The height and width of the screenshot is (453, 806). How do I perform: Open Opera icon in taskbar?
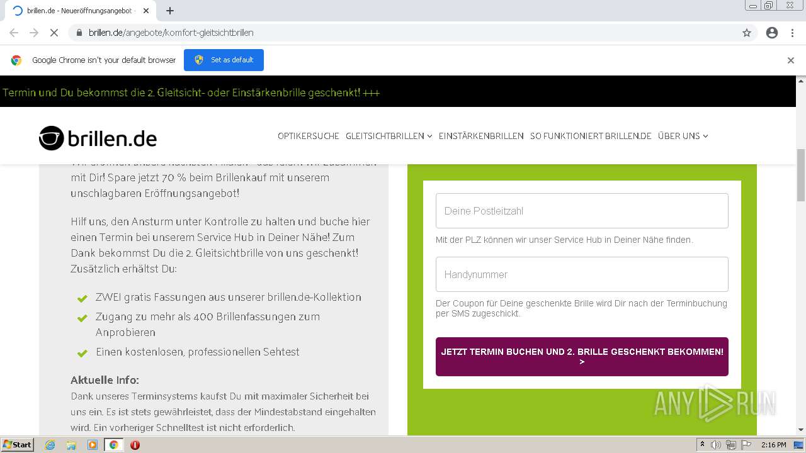(x=135, y=445)
